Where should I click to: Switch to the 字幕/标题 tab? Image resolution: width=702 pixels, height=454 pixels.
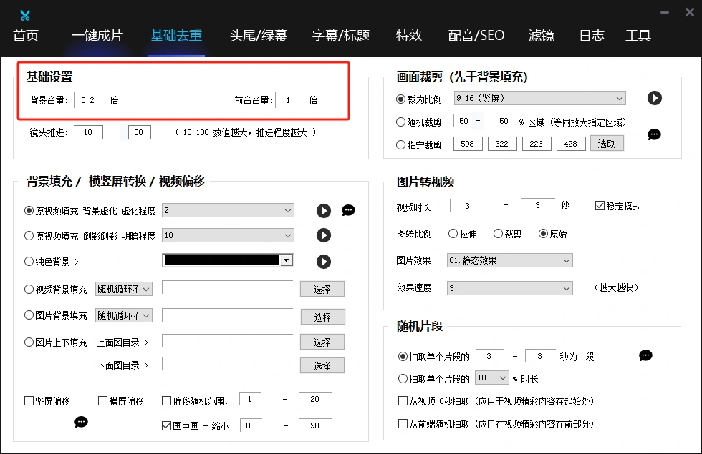coord(341,35)
